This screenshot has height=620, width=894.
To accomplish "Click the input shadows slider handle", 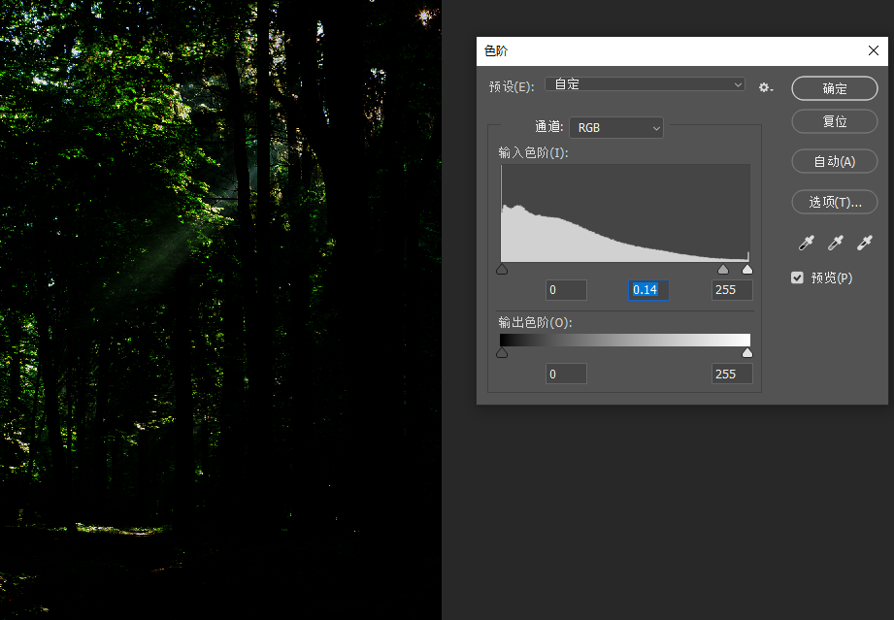I will tap(502, 270).
